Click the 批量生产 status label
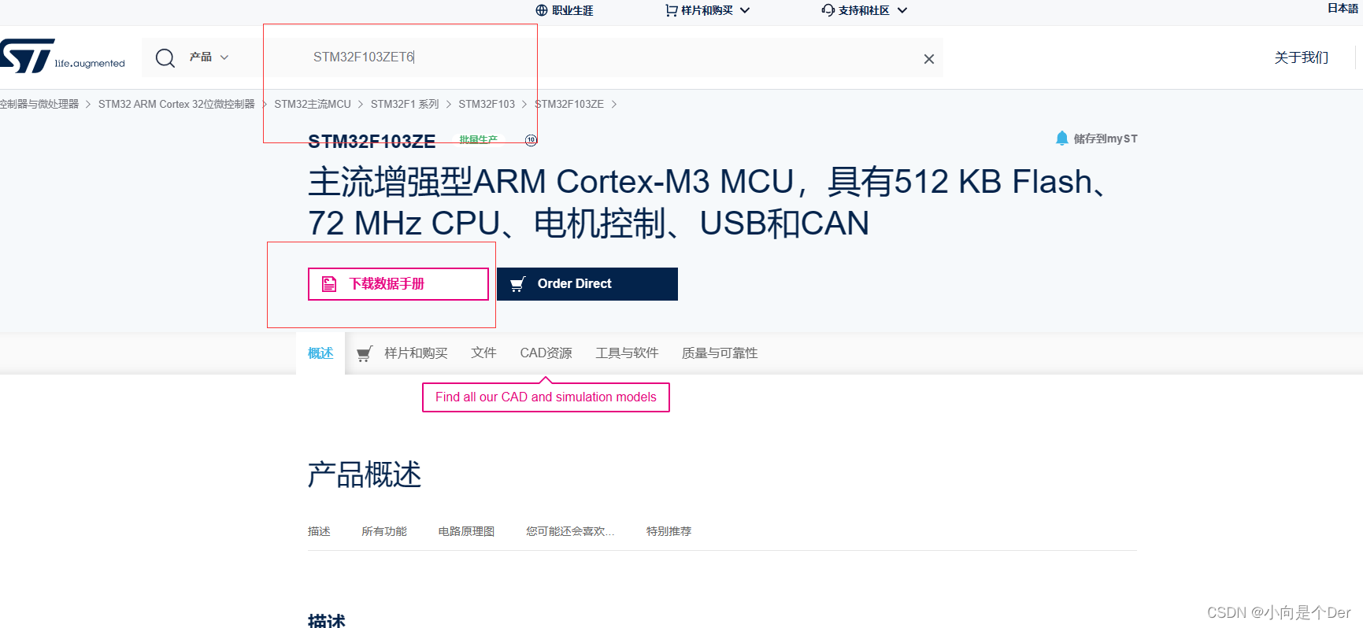The height and width of the screenshot is (628, 1363). pos(479,140)
